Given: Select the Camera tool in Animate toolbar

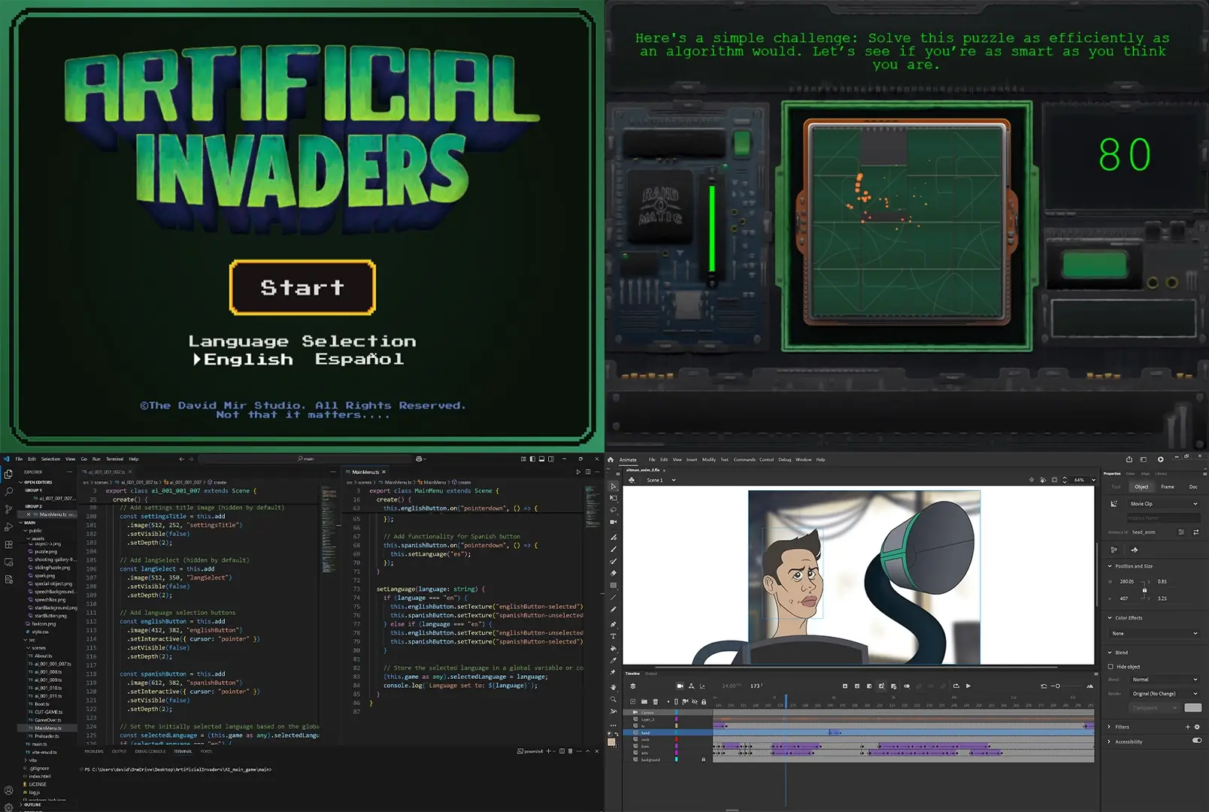Looking at the screenshot, I should pyautogui.click(x=614, y=522).
